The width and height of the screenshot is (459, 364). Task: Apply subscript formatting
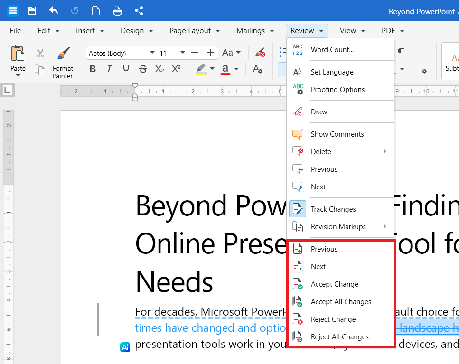[x=159, y=69]
